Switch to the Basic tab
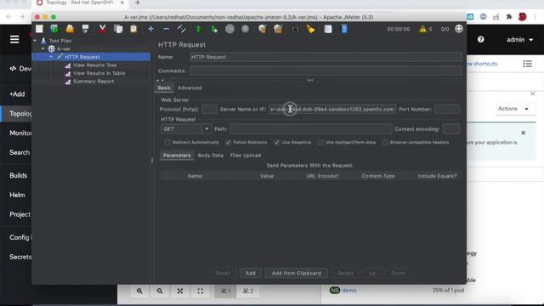The height and width of the screenshot is (306, 544). tap(164, 88)
